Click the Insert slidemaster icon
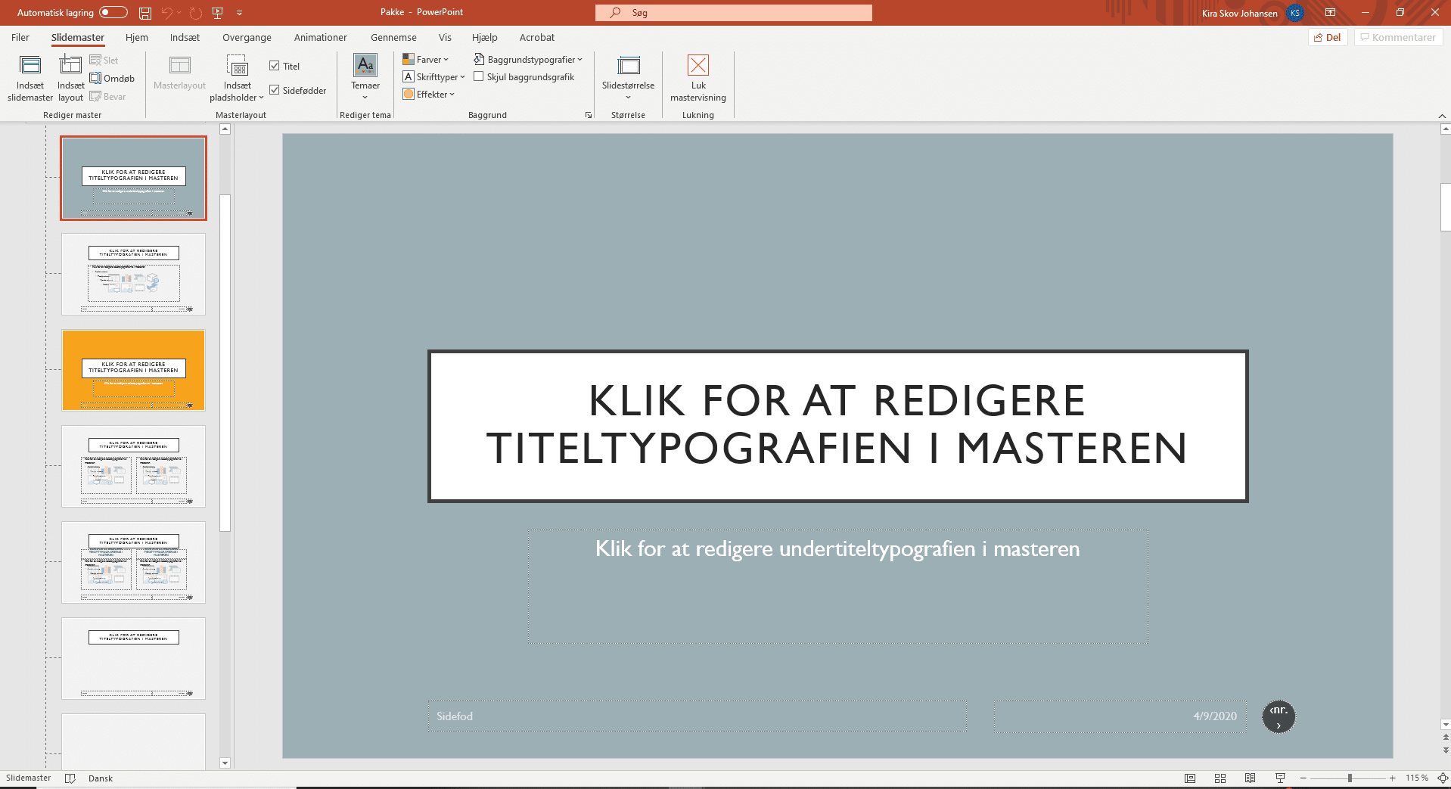Screen dimensions: 1451x789 (x=30, y=66)
